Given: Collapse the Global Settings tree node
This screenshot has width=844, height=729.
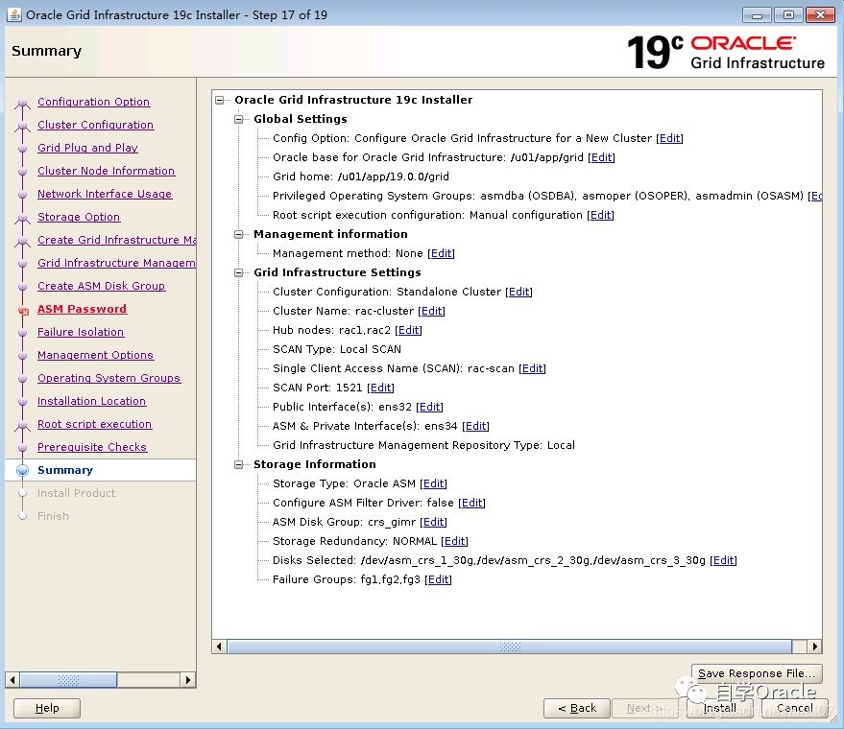Looking at the screenshot, I should tap(240, 119).
